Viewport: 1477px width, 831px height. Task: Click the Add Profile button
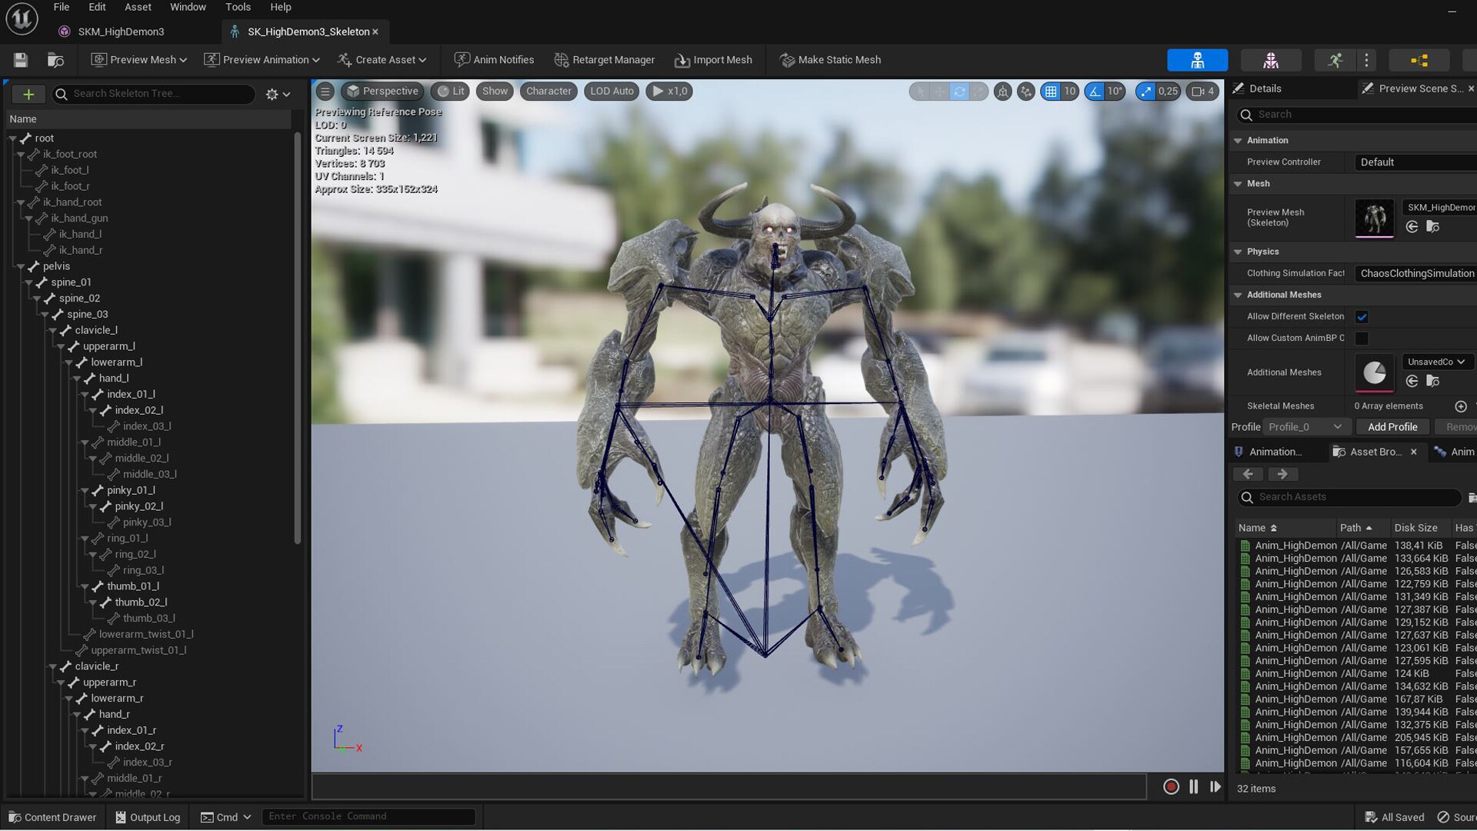point(1392,426)
